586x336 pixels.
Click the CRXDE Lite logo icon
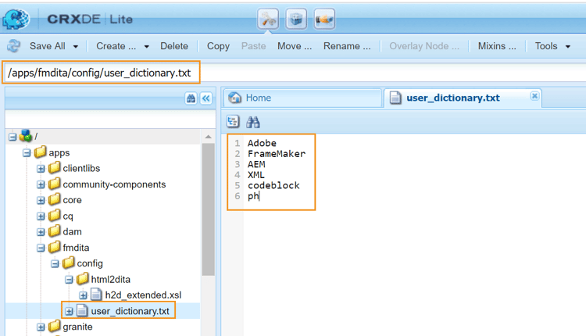16,19
